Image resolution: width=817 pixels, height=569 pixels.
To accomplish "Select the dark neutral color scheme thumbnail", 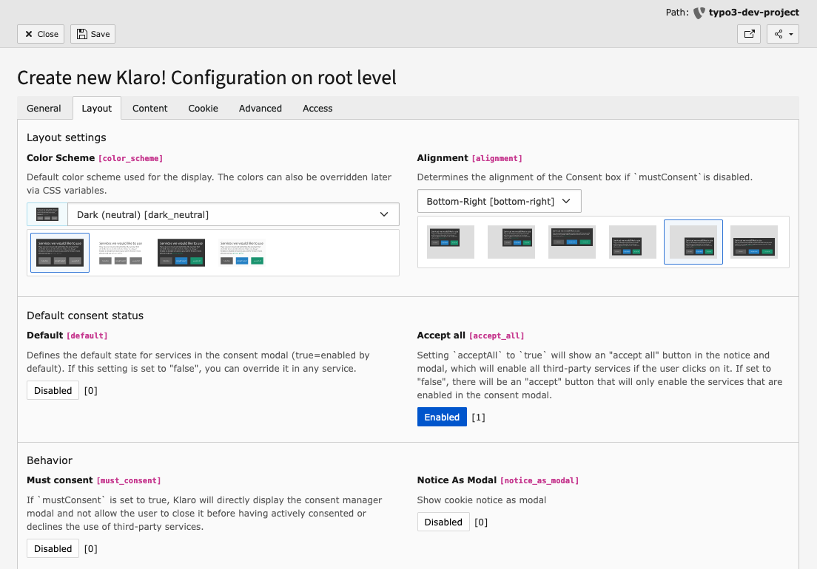I will click(x=60, y=253).
